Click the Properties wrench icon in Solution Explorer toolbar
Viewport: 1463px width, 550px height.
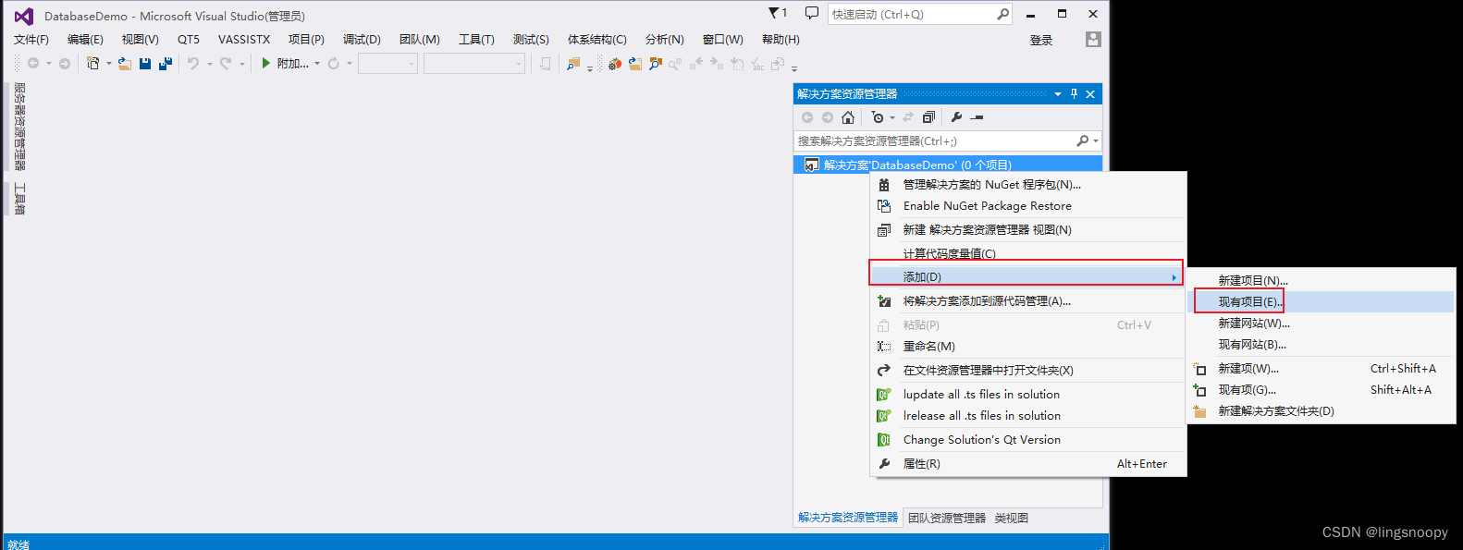pyautogui.click(x=956, y=117)
